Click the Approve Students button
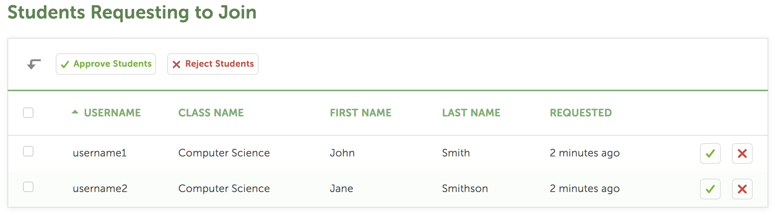Screen dimensions: 775x215 click(106, 64)
